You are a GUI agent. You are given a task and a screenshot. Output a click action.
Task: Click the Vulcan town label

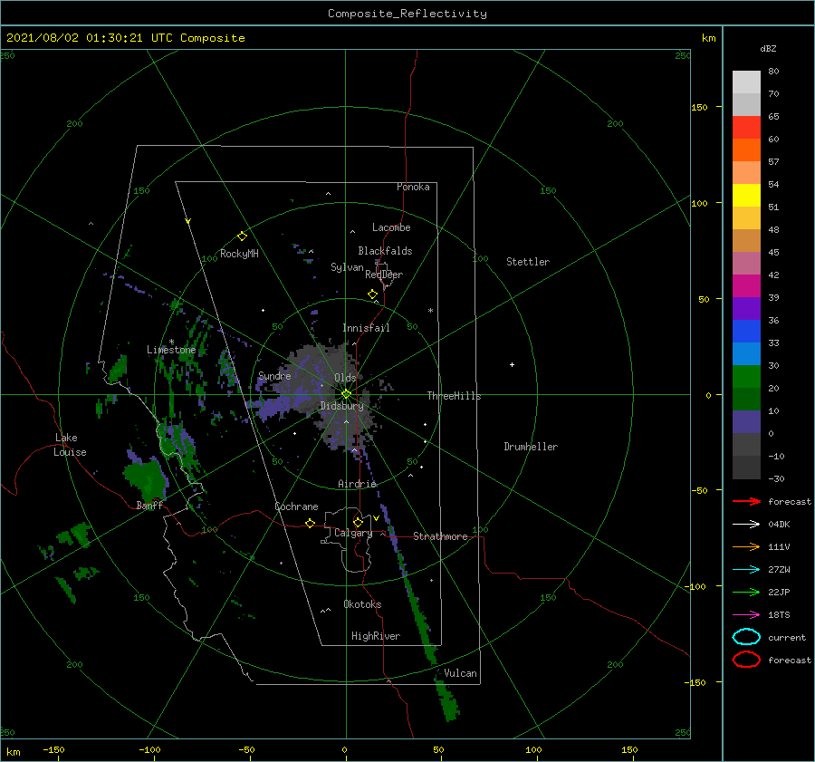pyautogui.click(x=460, y=673)
